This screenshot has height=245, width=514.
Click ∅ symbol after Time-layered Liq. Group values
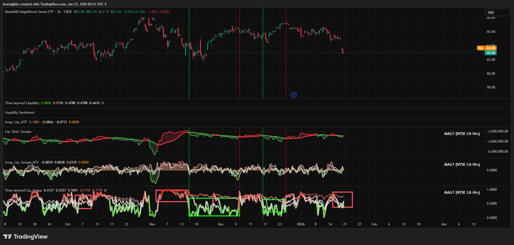(105, 190)
